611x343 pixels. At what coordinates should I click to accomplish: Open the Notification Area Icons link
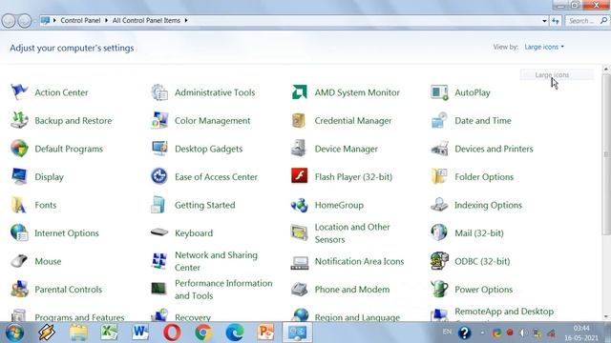[359, 261]
